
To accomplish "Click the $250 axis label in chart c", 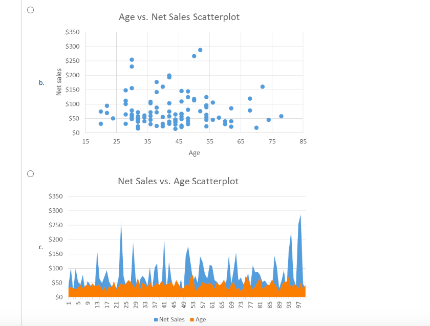I will 56,225.
